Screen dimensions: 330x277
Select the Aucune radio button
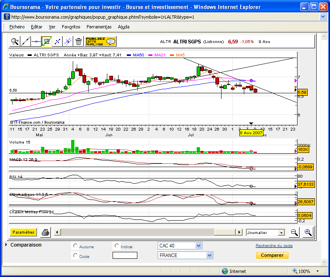(x=75, y=245)
